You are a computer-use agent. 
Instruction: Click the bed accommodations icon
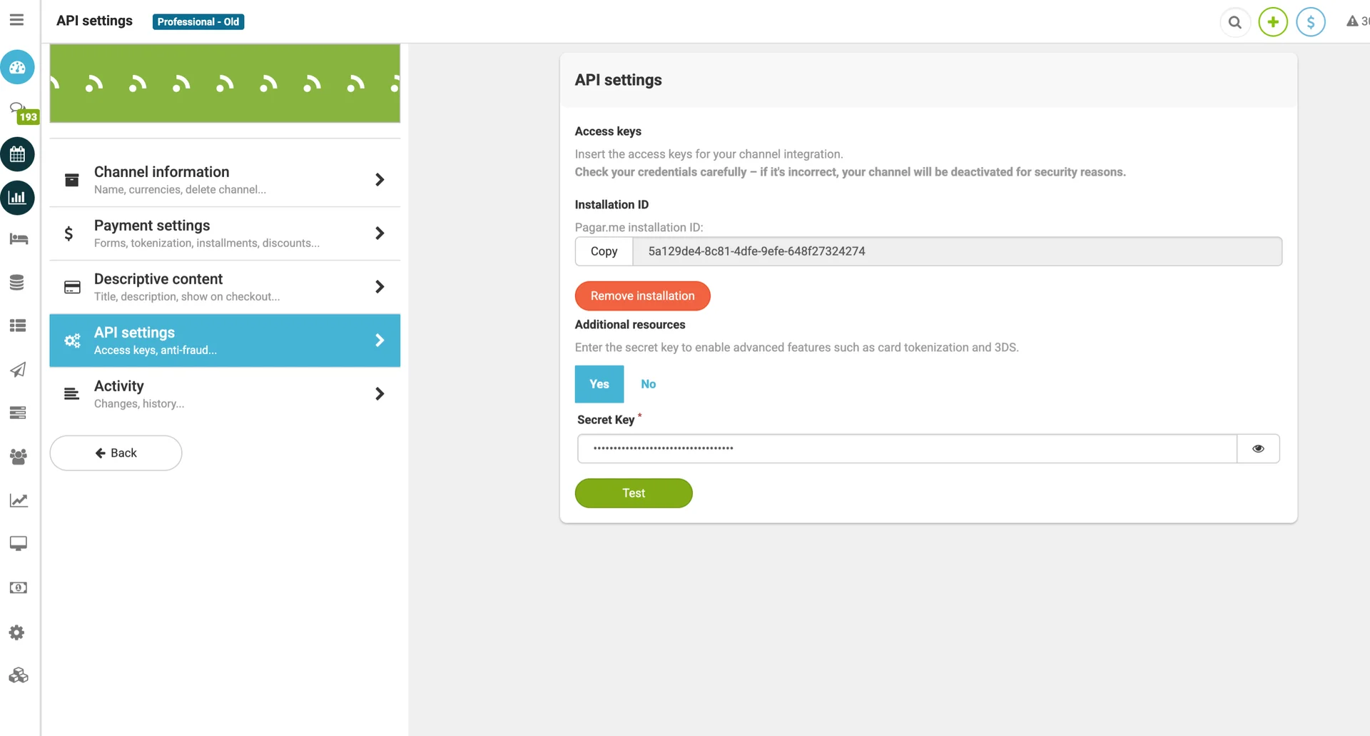[x=19, y=239]
